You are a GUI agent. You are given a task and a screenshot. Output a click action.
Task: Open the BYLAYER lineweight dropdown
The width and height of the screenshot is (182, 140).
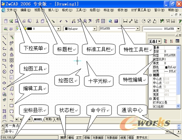coord(178,29)
